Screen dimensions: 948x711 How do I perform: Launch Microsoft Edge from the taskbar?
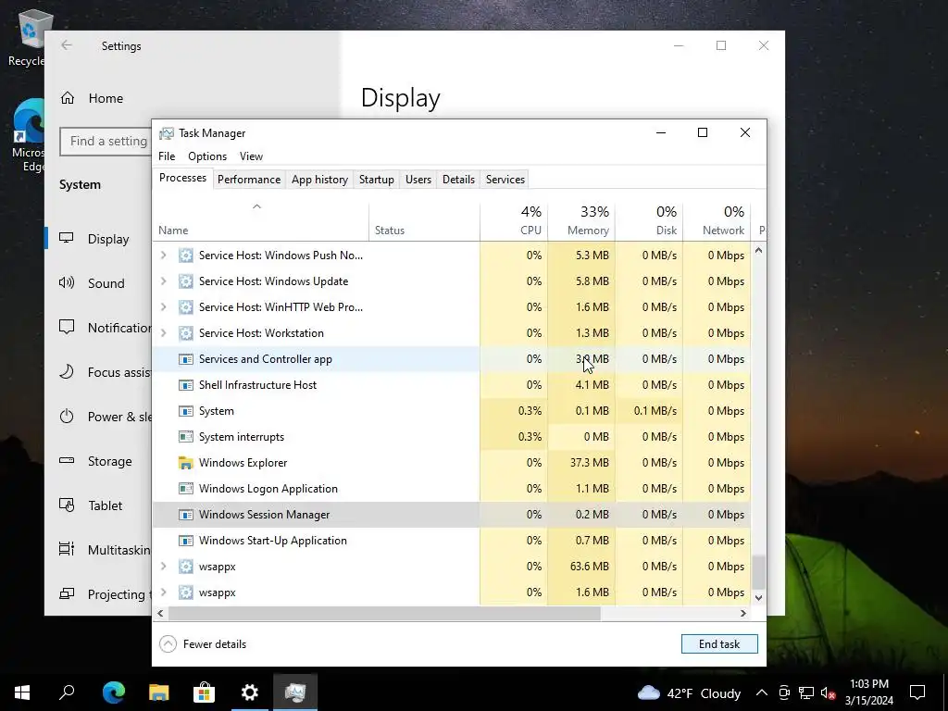[x=114, y=692]
